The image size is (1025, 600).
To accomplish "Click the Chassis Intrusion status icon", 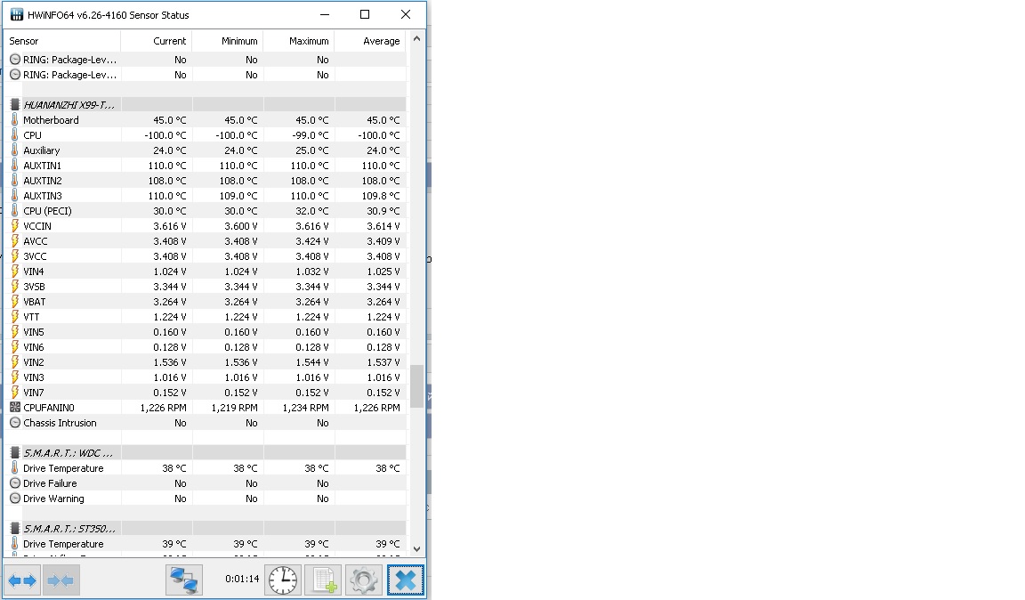I will point(15,423).
